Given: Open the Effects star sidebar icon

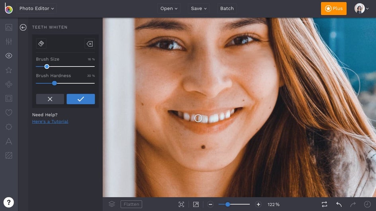Looking at the screenshot, I should pyautogui.click(x=9, y=70).
